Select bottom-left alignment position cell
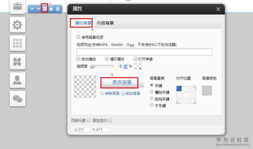The image size is (253, 149). pyautogui.click(x=179, y=101)
